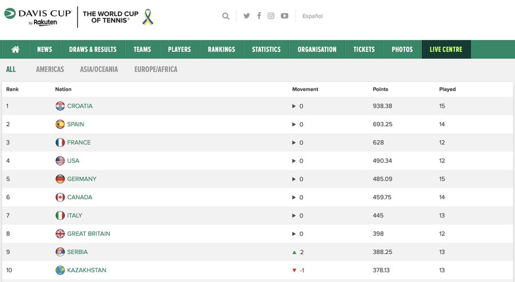Screen dimensions: 515x282
Task: Open the Twitter social icon
Action: tap(247, 16)
